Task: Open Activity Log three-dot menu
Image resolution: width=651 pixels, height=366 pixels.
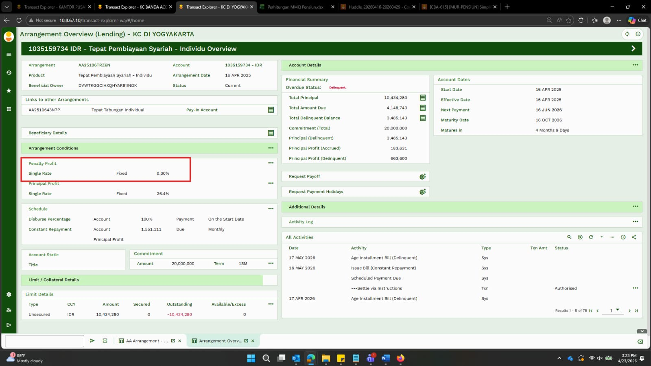Action: coord(635,221)
